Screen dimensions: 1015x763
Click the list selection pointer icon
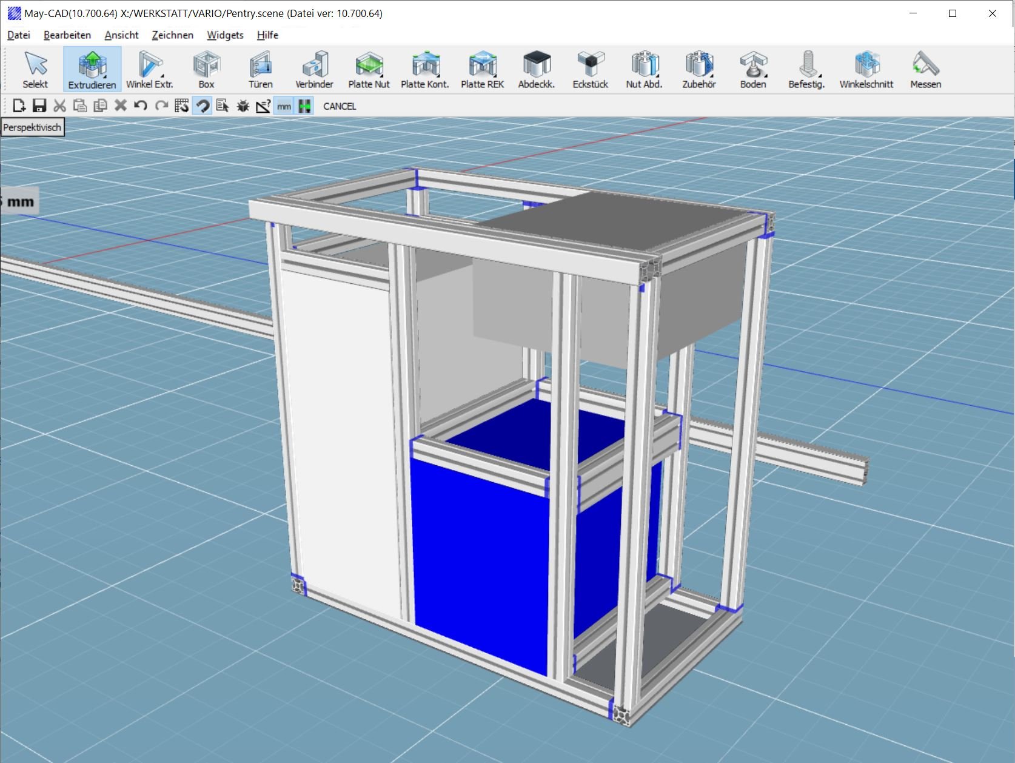(222, 106)
